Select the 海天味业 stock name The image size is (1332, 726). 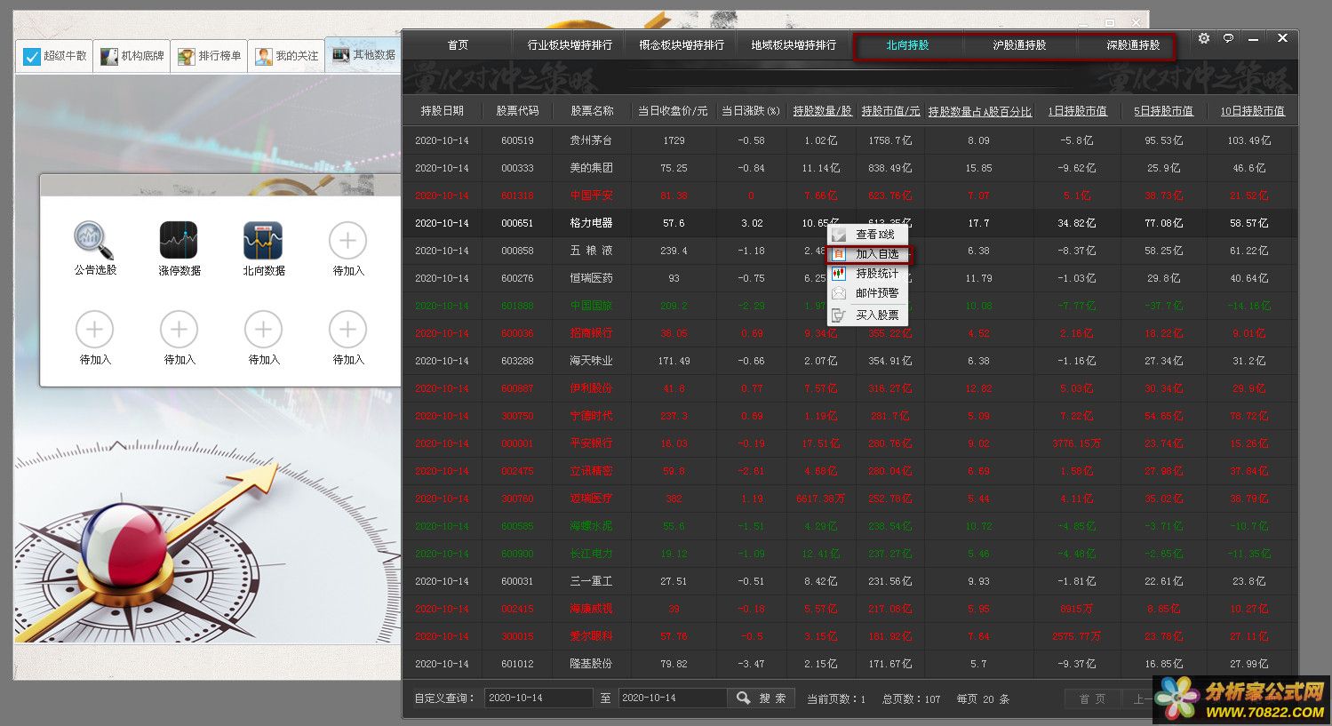(x=591, y=361)
